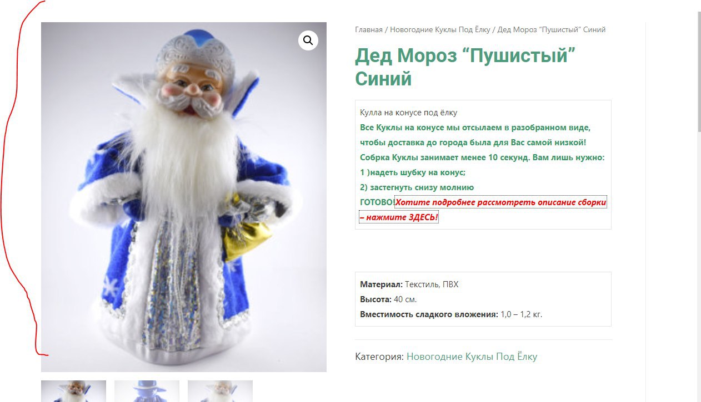Click the Кулла на конусе под ёлку text
701x402 pixels.
point(408,113)
